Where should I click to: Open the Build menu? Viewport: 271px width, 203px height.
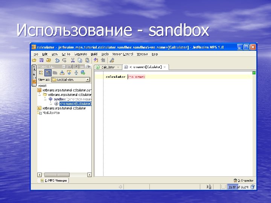94,54
